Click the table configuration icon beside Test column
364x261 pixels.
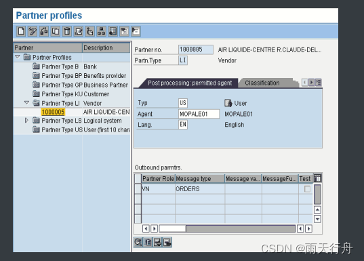[317, 178]
